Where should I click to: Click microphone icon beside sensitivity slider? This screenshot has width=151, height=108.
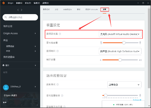point(140,95)
